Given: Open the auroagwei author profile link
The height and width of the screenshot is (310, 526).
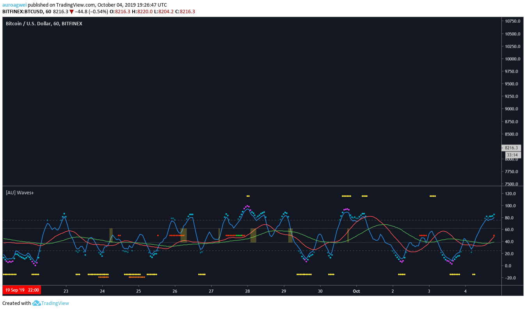Looking at the screenshot, I should pyautogui.click(x=14, y=5).
